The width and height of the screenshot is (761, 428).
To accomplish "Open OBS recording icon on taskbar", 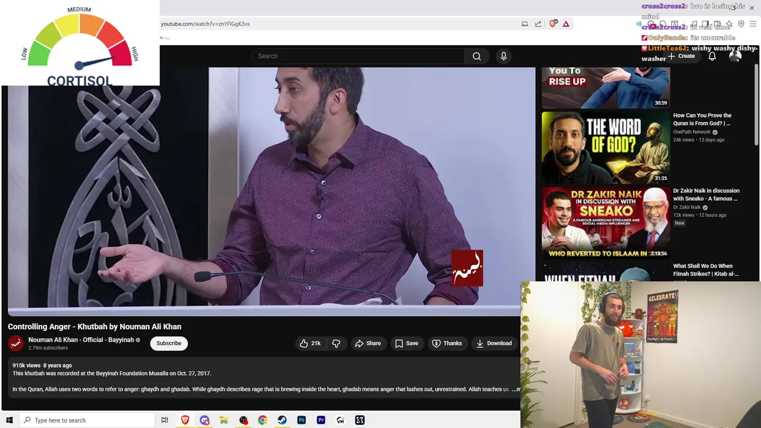I will [243, 420].
